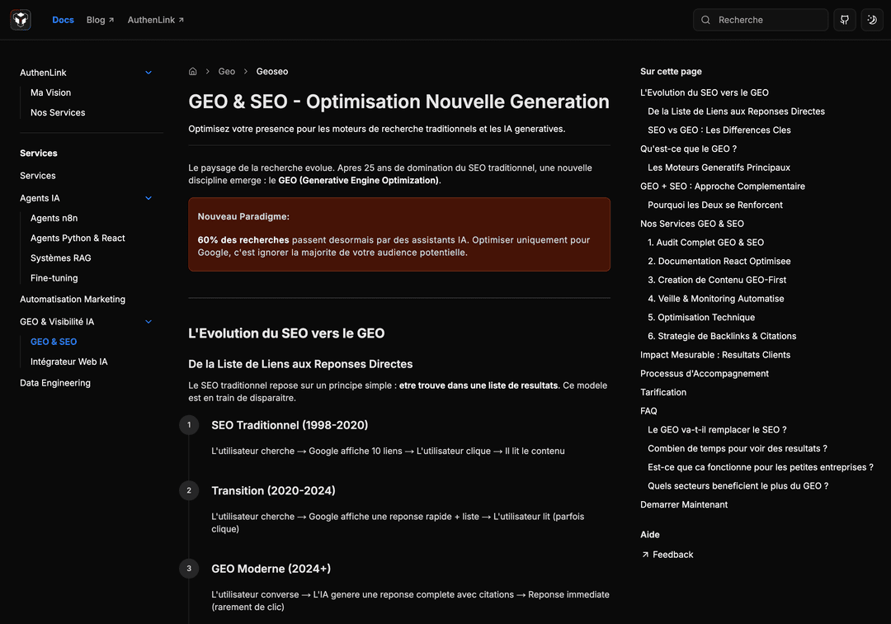The image size is (891, 624).
Task: Collapse the GEO & Visibilité IA section
Action: pos(148,321)
